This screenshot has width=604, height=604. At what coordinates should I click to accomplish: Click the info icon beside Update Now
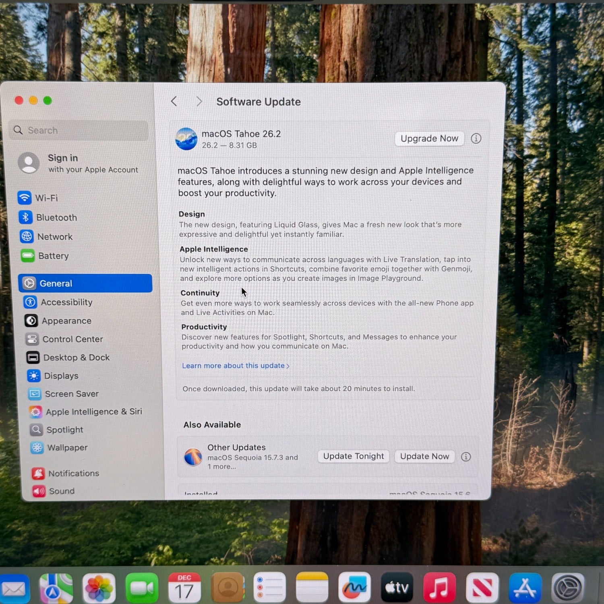point(466,457)
